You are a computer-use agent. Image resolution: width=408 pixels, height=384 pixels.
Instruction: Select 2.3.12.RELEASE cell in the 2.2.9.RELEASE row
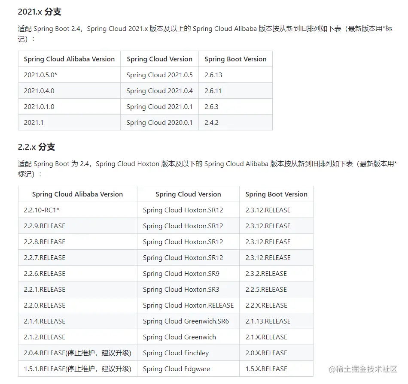click(x=276, y=226)
